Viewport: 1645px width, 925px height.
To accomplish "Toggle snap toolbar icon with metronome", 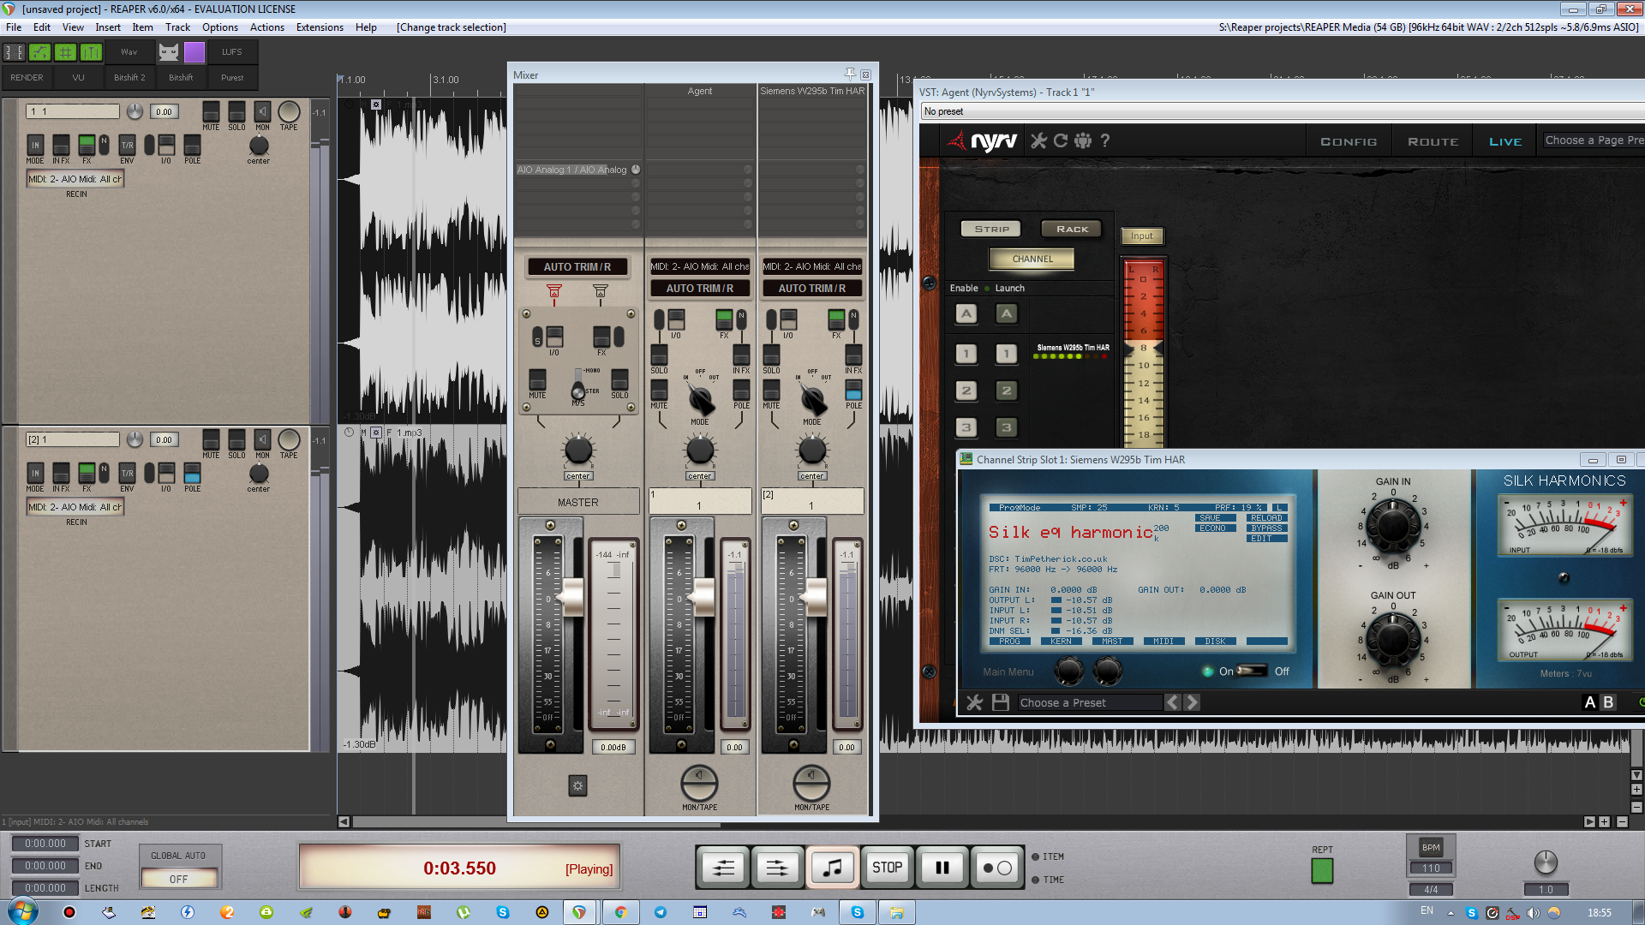I will tap(91, 52).
